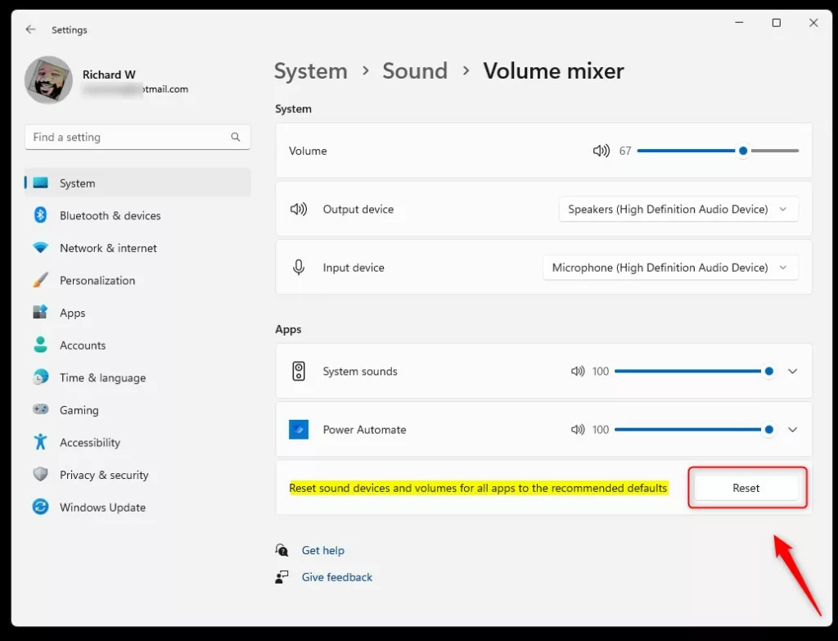Screen dimensions: 838x641
Task: Click the search magnifier icon
Action: pos(236,138)
